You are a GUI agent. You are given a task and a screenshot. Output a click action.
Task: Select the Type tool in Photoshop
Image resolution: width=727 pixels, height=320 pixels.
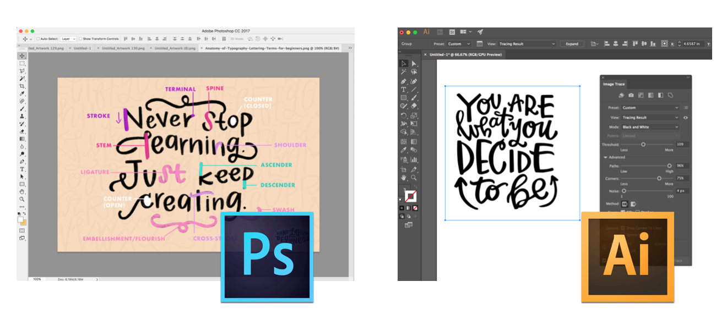(x=22, y=169)
